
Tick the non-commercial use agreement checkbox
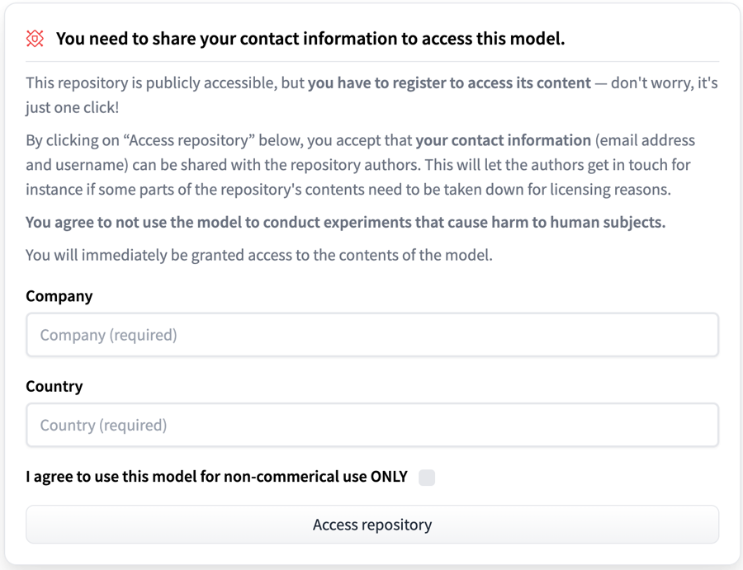click(427, 477)
